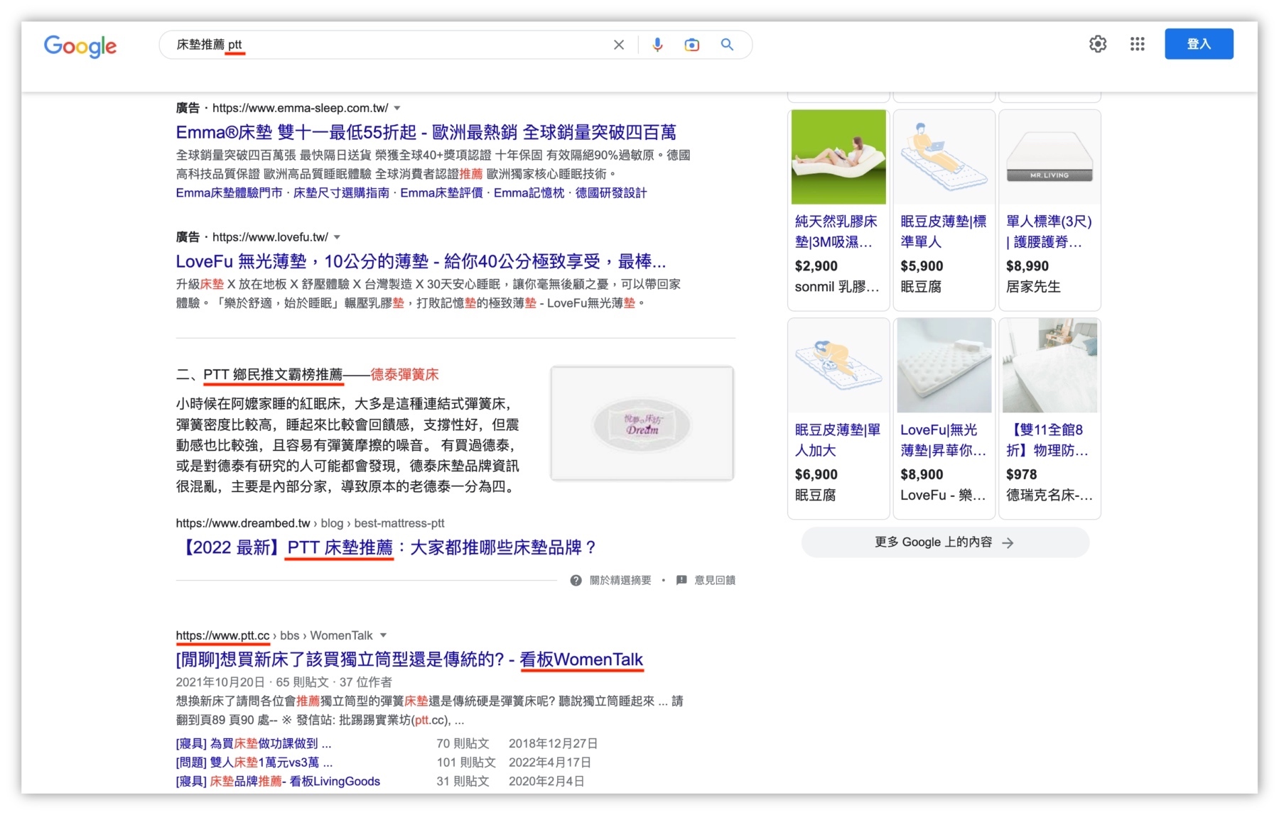Click the 眠豆腐 $5,900 product thumbnail
Screen dimensions: 1279x815
pyautogui.click(x=944, y=157)
